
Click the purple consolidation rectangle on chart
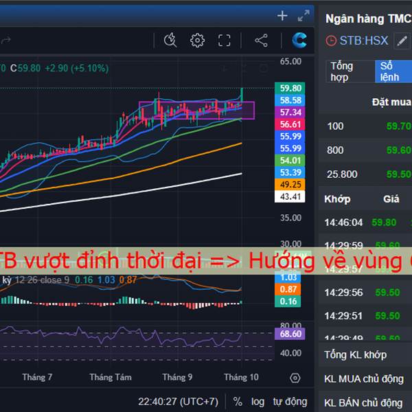196,111
